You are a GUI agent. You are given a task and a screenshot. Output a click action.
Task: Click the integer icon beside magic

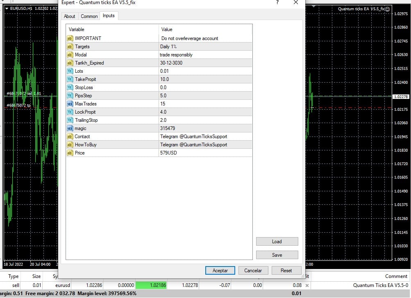(x=70, y=128)
